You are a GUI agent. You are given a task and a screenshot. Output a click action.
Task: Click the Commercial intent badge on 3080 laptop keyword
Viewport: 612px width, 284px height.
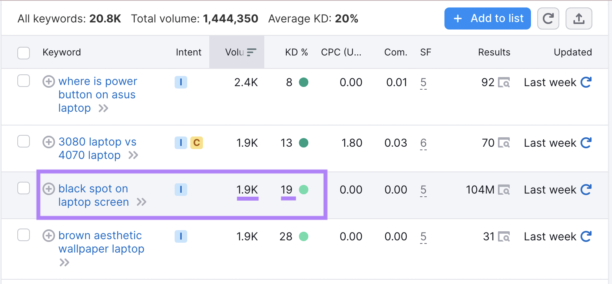197,143
